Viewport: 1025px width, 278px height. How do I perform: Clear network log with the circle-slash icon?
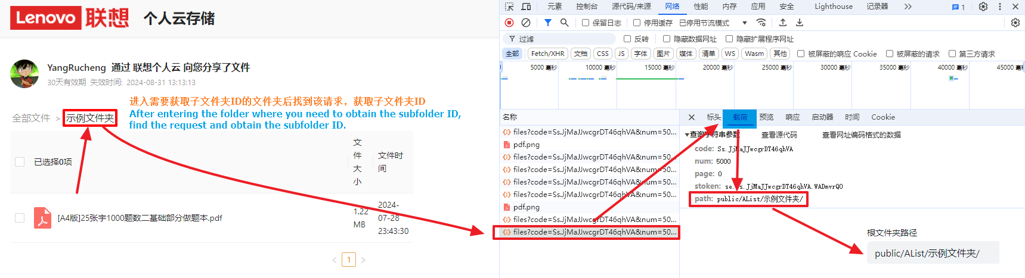[526, 23]
